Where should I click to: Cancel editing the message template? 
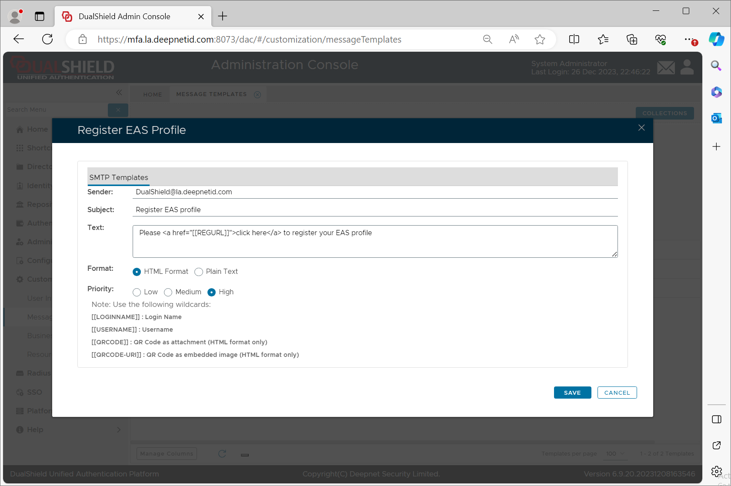pos(617,393)
